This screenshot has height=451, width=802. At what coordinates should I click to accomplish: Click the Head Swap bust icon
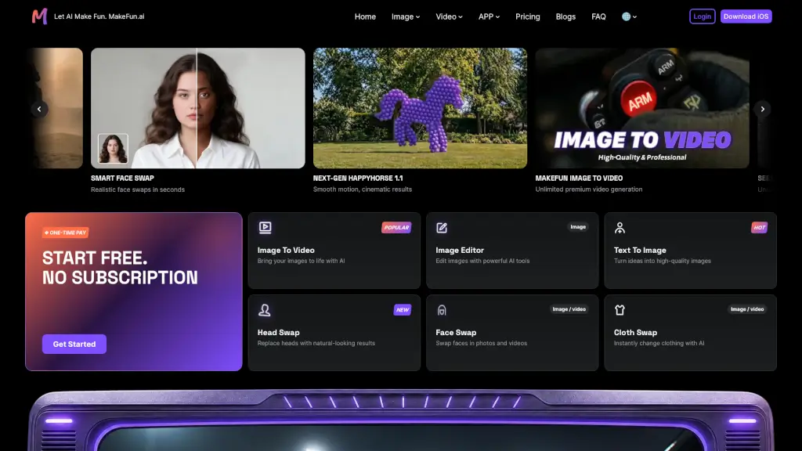pos(265,310)
